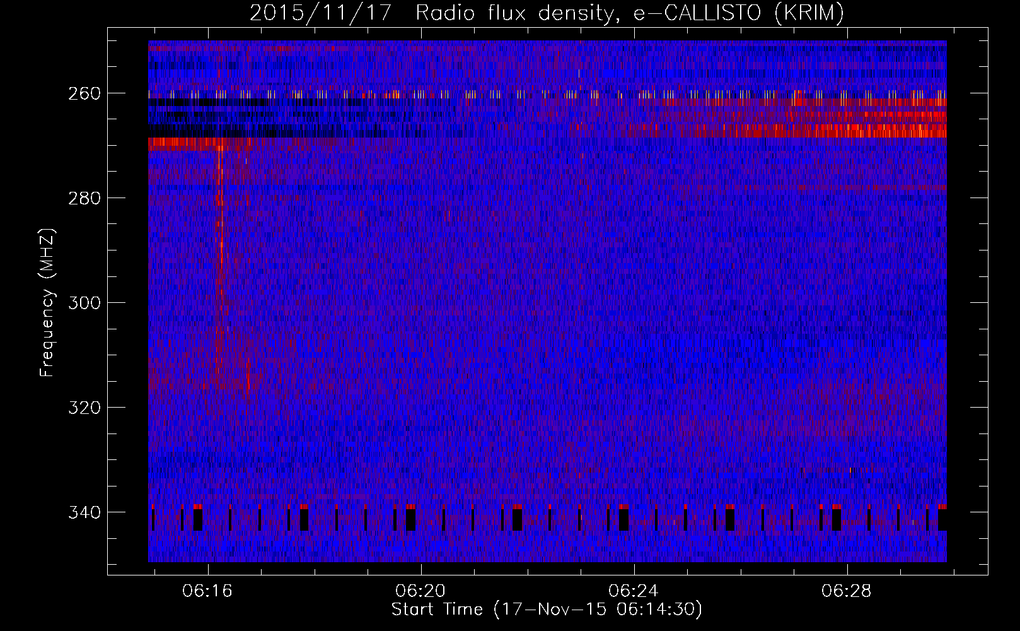
Task: Click the 06:24 time tick label
Action: click(x=634, y=591)
